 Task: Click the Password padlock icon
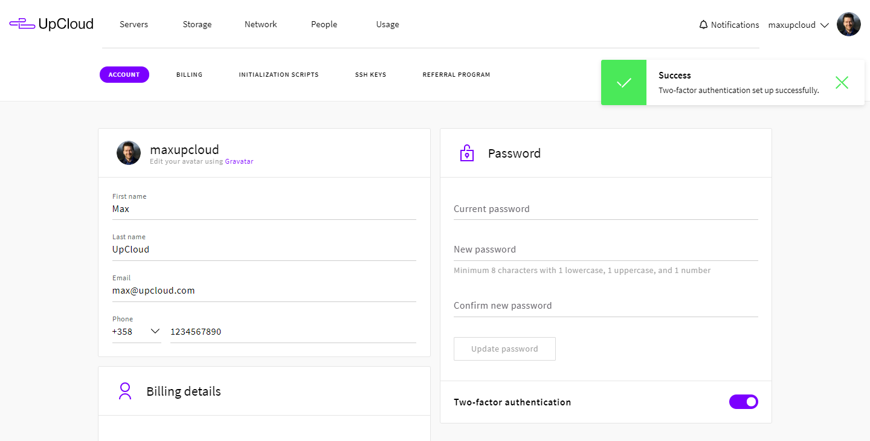click(x=466, y=153)
